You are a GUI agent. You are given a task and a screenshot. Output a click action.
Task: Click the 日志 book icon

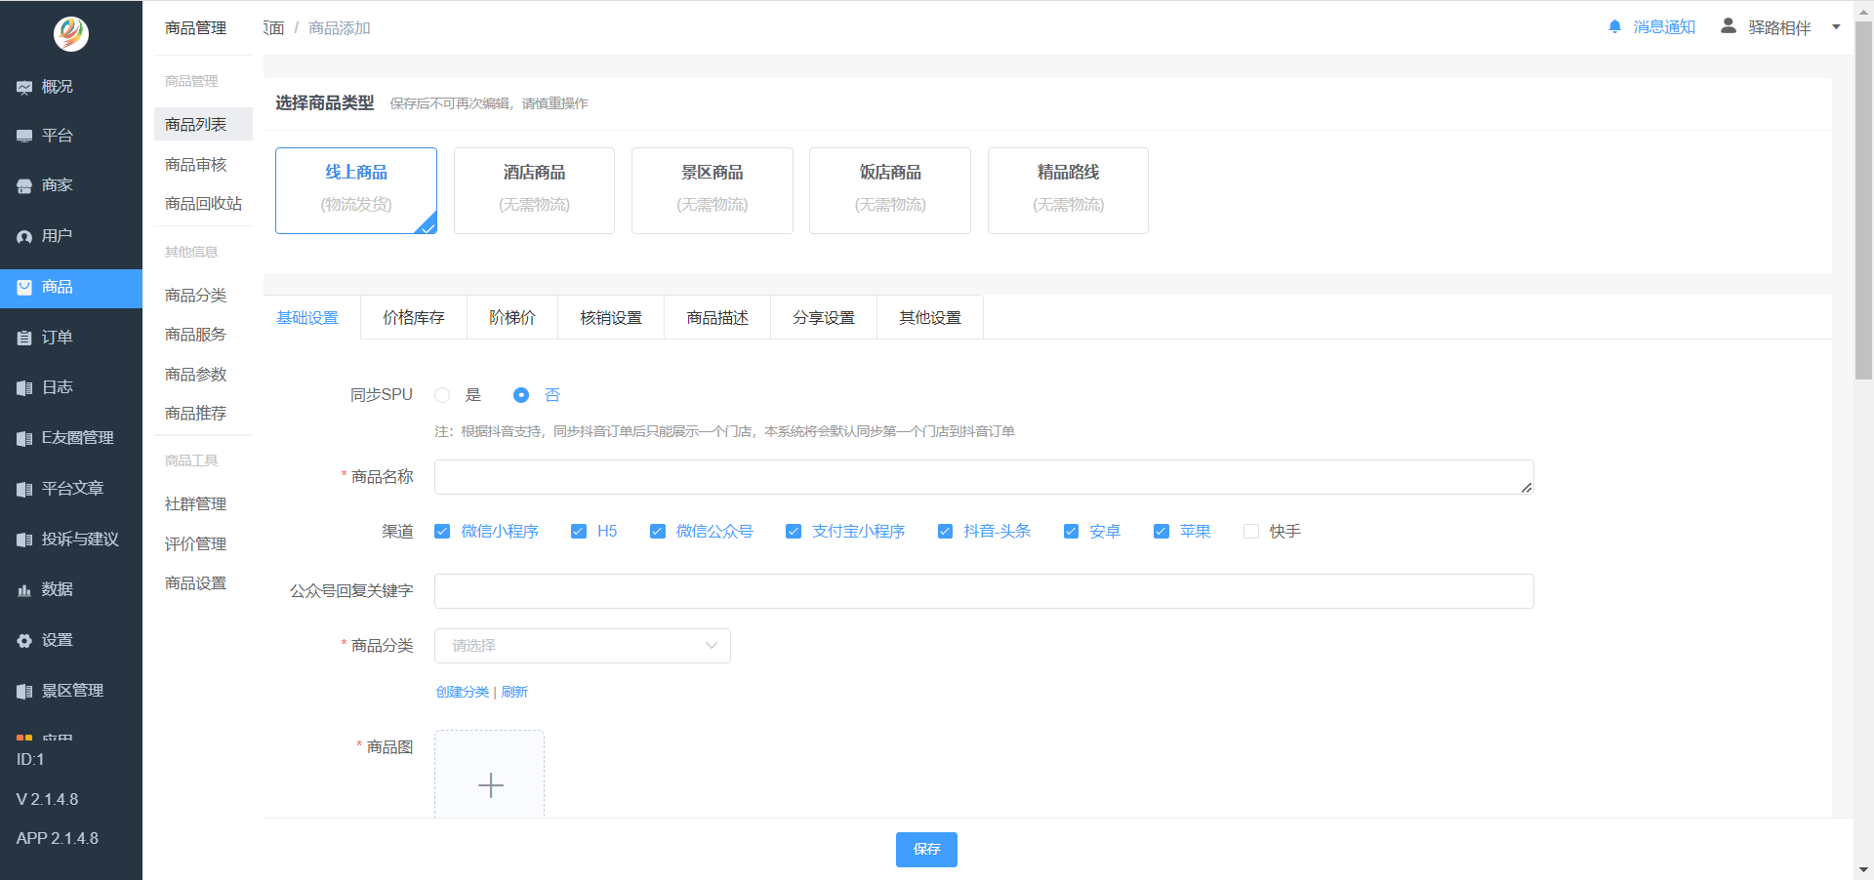(24, 387)
